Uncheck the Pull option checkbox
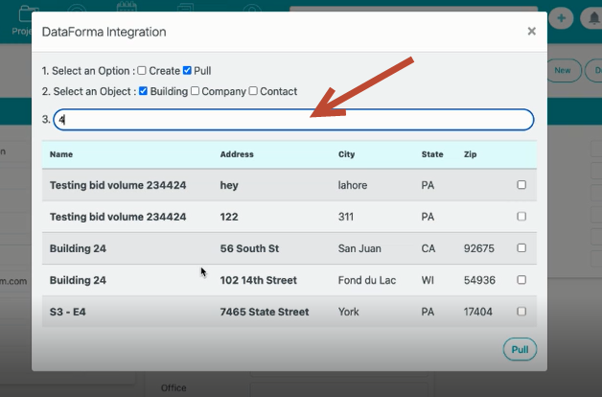The width and height of the screenshot is (602, 397). point(187,71)
